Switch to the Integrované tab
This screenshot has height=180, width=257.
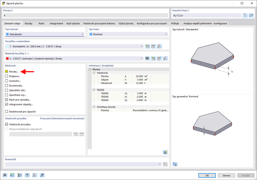coord(56,23)
